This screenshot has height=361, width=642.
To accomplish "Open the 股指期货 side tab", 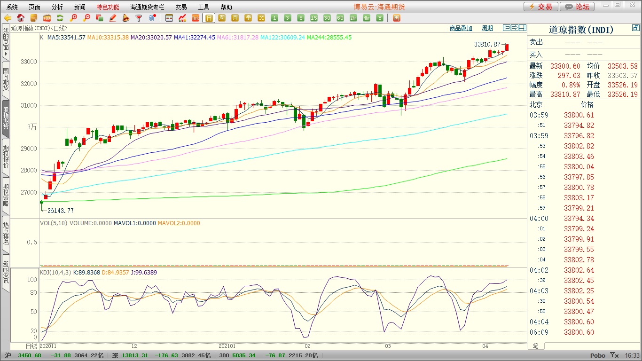I will (6, 118).
